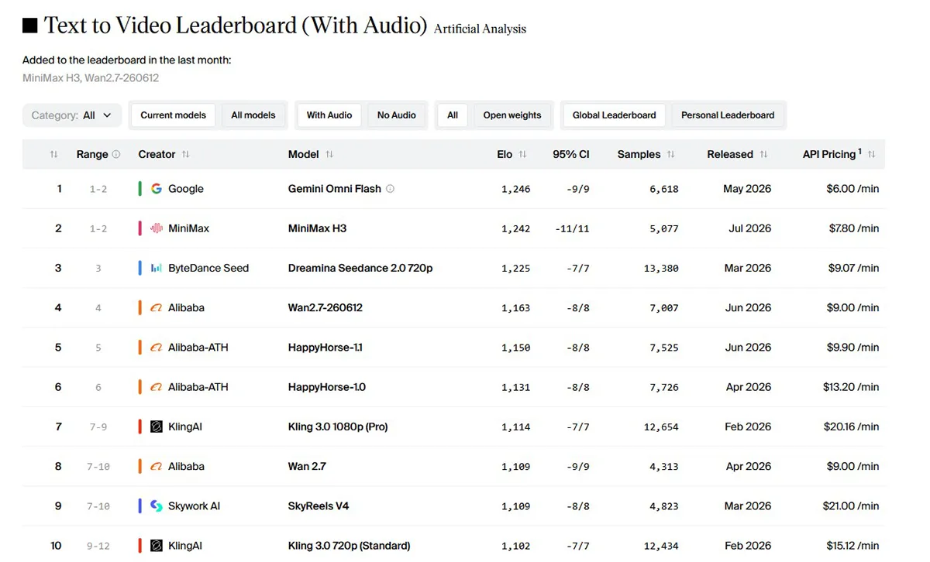
Task: Click the info icon beside Range header
Action: pyautogui.click(x=116, y=154)
